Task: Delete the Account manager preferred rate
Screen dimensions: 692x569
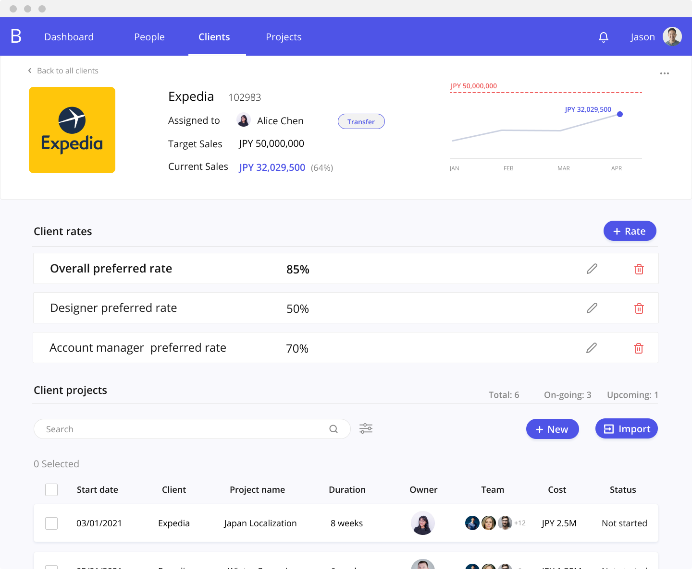Action: [639, 348]
